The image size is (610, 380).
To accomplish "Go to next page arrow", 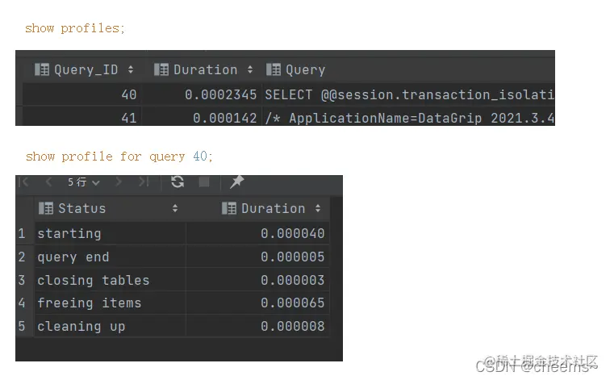I will (x=119, y=182).
